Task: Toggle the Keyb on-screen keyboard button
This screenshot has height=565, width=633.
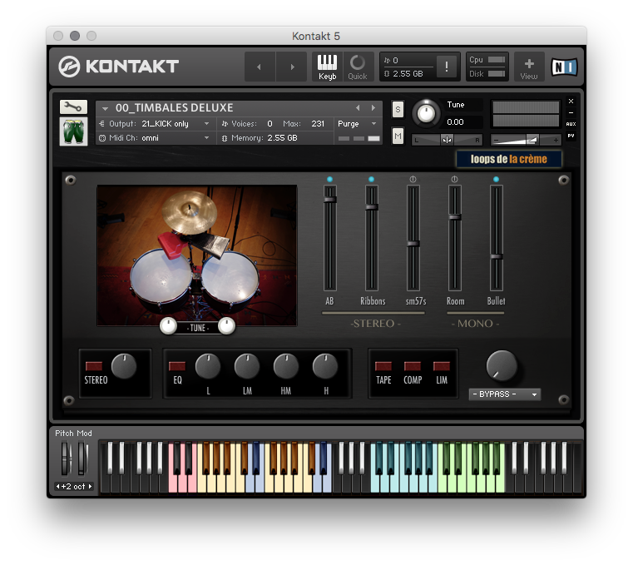Action: [327, 67]
